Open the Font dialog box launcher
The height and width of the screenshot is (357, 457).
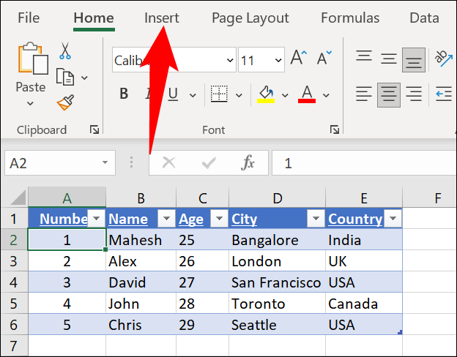point(334,129)
